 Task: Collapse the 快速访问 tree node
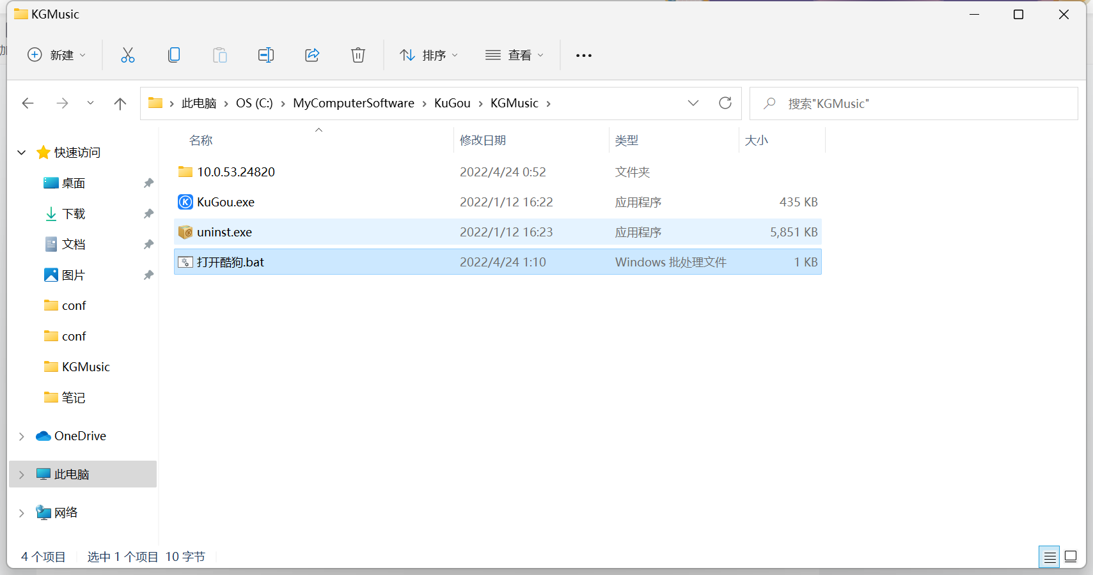(22, 153)
